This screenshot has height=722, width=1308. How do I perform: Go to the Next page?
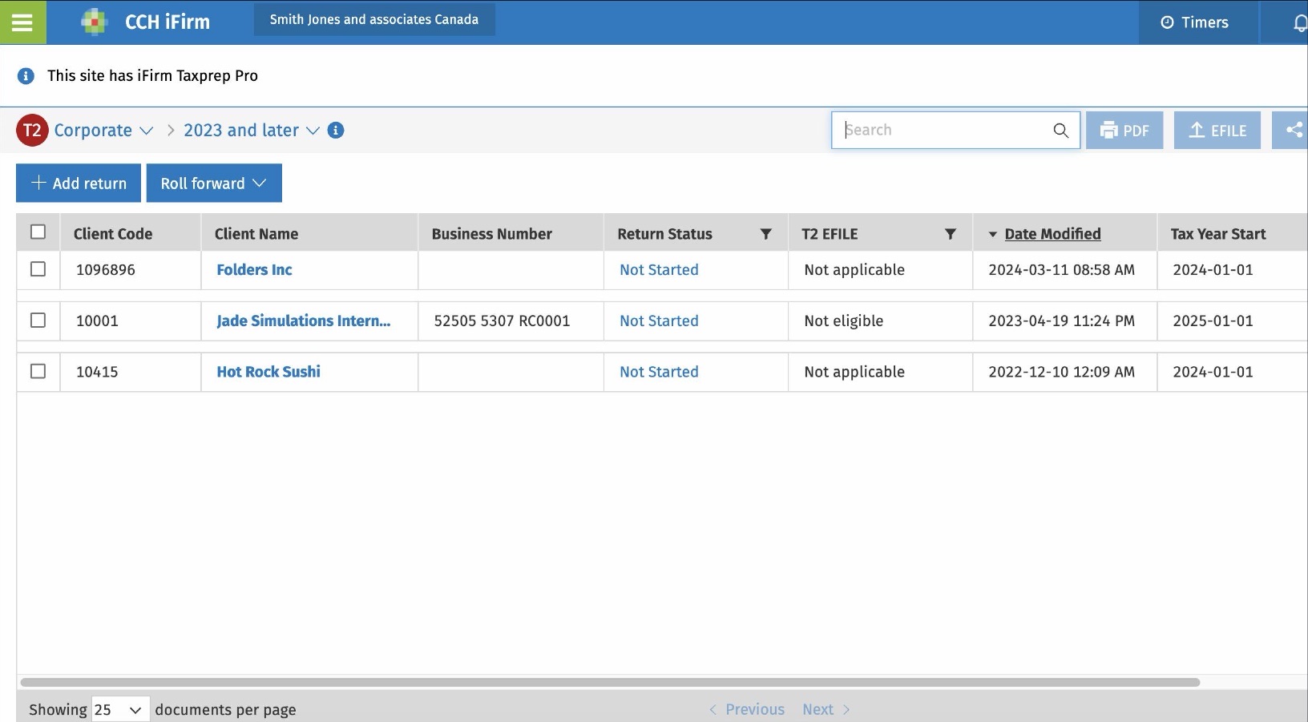point(826,710)
